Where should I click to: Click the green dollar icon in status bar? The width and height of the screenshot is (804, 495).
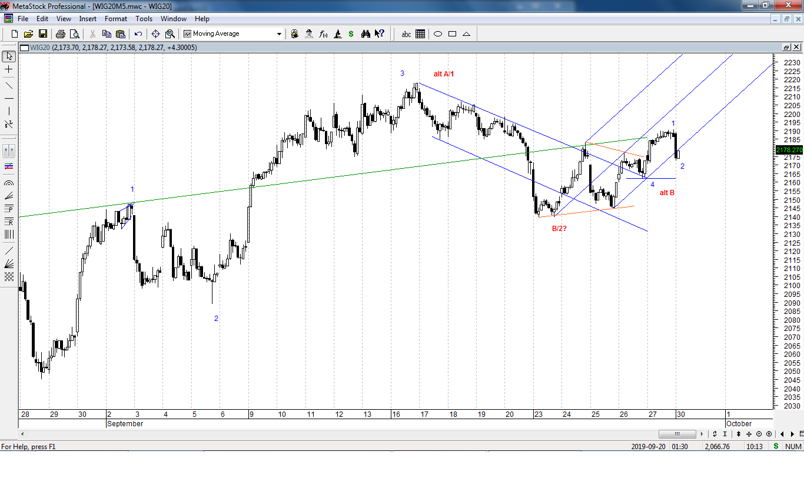(776, 447)
